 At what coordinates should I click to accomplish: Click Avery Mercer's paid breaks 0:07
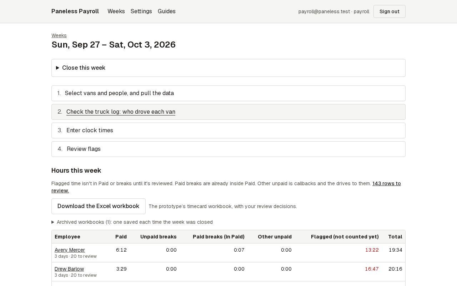click(x=239, y=250)
